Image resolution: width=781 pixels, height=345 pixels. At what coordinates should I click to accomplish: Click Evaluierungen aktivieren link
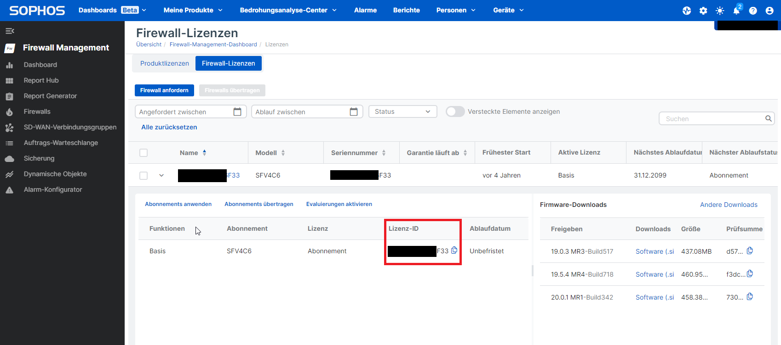[339, 204]
